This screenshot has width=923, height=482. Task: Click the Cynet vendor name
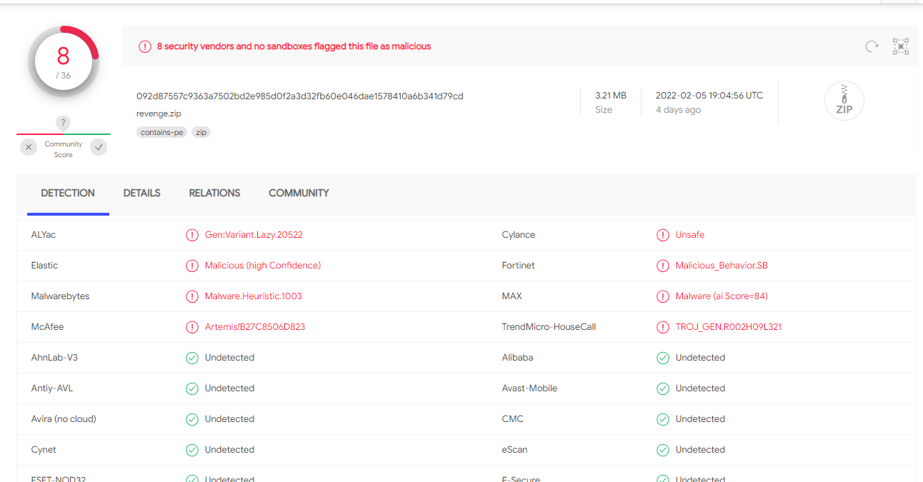click(x=44, y=450)
